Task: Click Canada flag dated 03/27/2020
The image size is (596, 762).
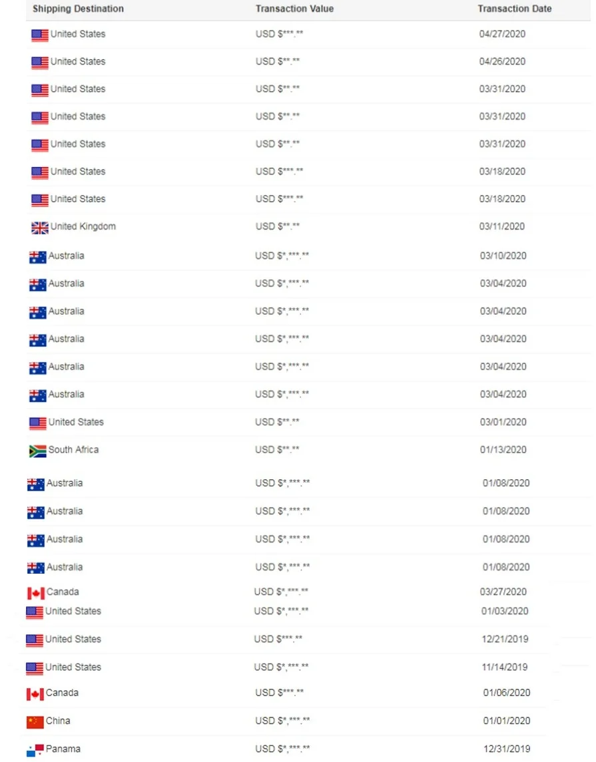Action: click(x=36, y=594)
